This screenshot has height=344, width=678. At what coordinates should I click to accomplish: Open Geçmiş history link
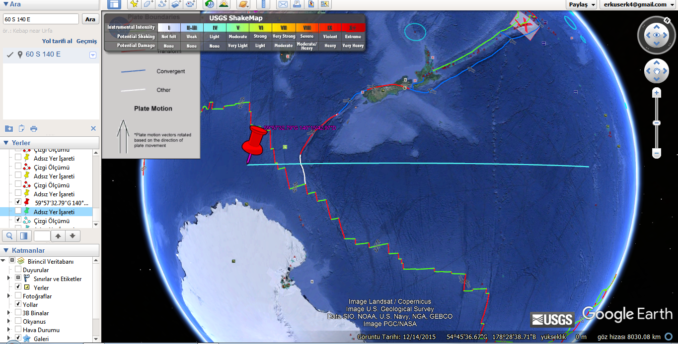[x=86, y=41]
